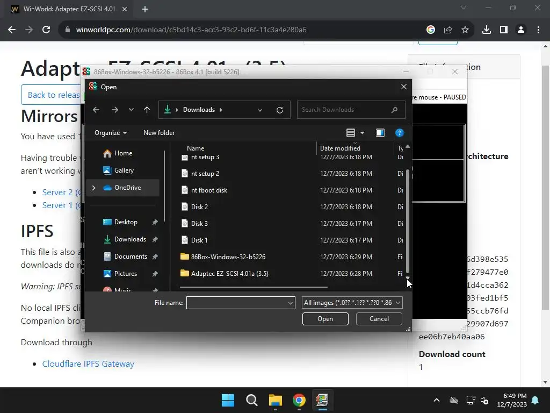This screenshot has height=413, width=550.
Task: Open recent locations chevron in dialog
Action: 131,110
